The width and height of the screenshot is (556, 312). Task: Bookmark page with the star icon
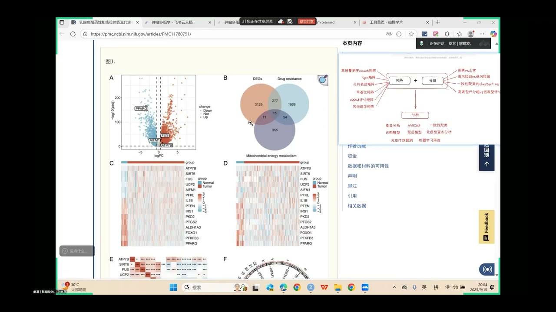[x=411, y=34]
